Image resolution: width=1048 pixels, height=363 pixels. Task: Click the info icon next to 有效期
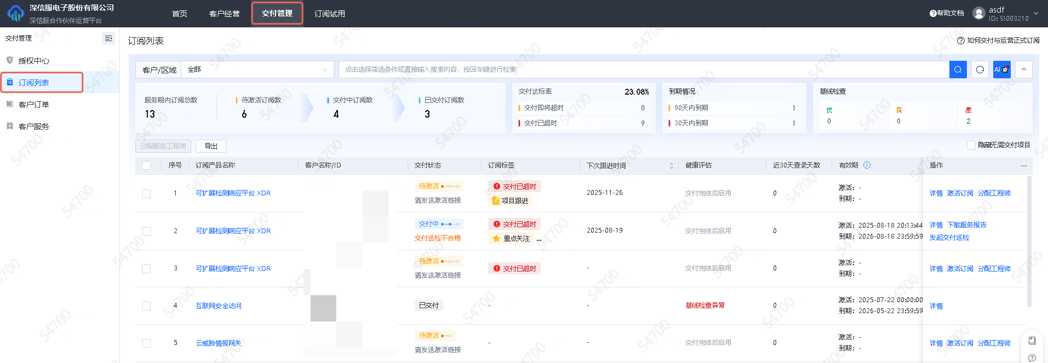(x=867, y=165)
